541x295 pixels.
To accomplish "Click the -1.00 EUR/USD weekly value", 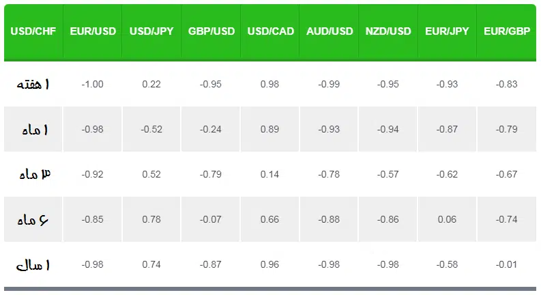I will point(93,84).
